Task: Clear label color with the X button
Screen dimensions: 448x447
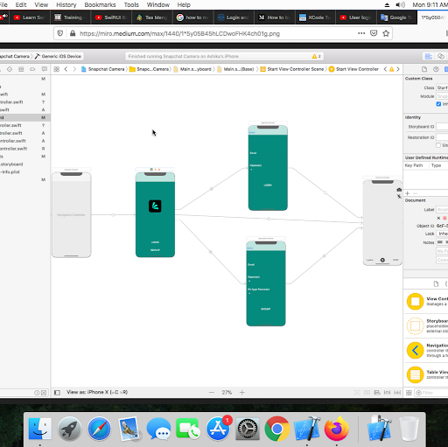Action: pos(438,218)
